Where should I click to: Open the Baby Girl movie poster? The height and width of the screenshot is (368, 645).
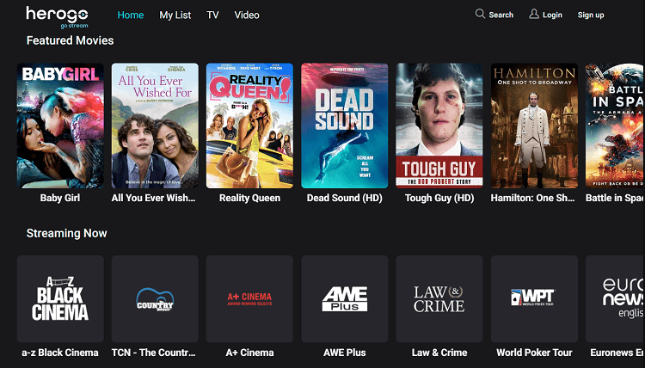coord(60,126)
